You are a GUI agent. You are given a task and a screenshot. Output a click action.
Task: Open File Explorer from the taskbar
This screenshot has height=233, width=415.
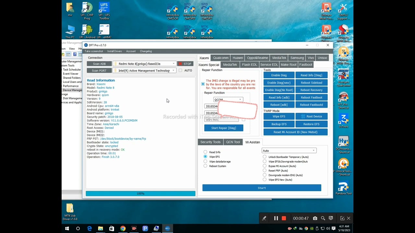[101, 228]
